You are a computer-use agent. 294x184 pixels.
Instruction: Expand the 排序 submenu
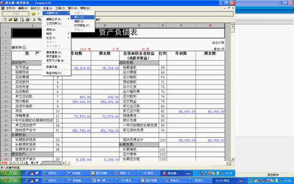point(56,34)
